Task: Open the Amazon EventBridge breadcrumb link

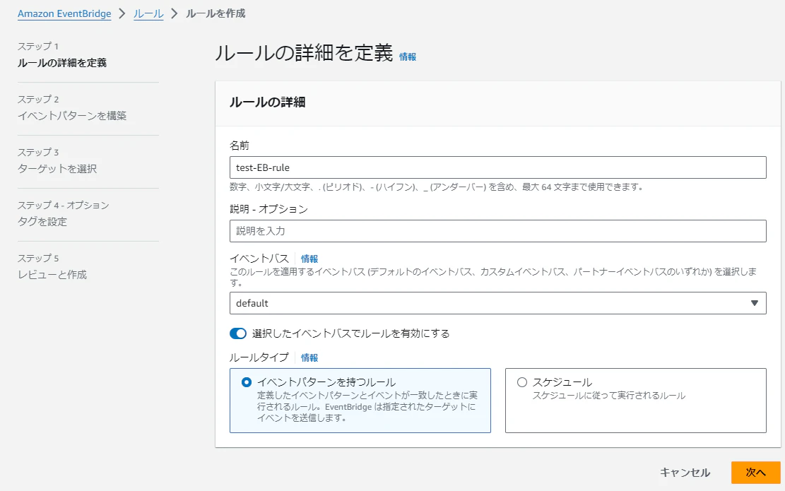Action: (64, 13)
